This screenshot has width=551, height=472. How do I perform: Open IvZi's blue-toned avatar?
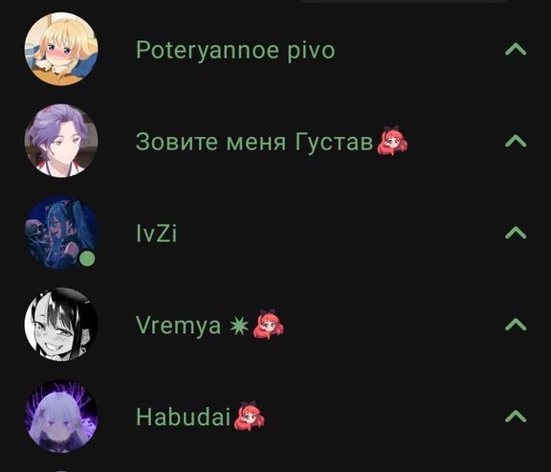[61, 233]
